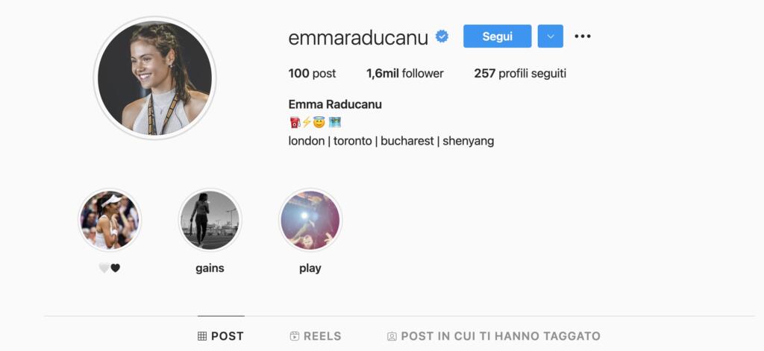
Task: View the 1,6mil follower list
Action: point(405,74)
